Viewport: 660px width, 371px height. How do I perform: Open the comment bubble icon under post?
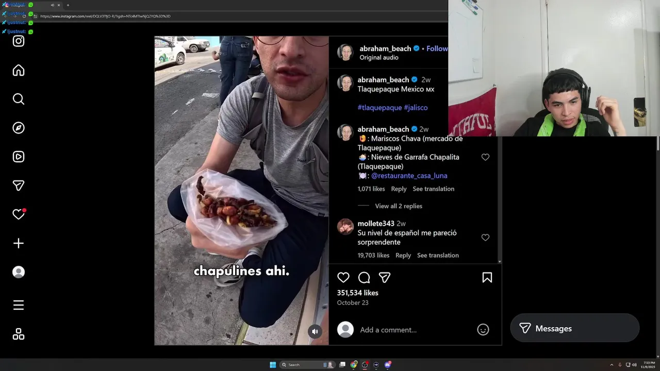(x=364, y=278)
